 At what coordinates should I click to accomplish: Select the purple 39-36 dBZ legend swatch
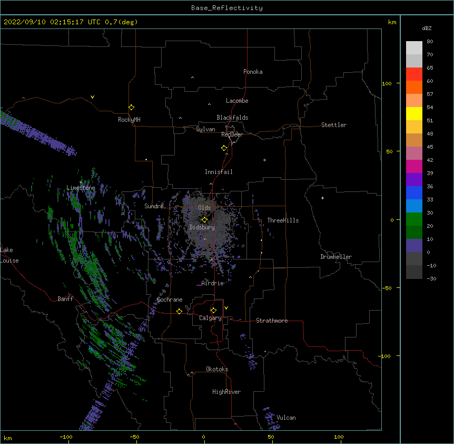pyautogui.click(x=414, y=179)
